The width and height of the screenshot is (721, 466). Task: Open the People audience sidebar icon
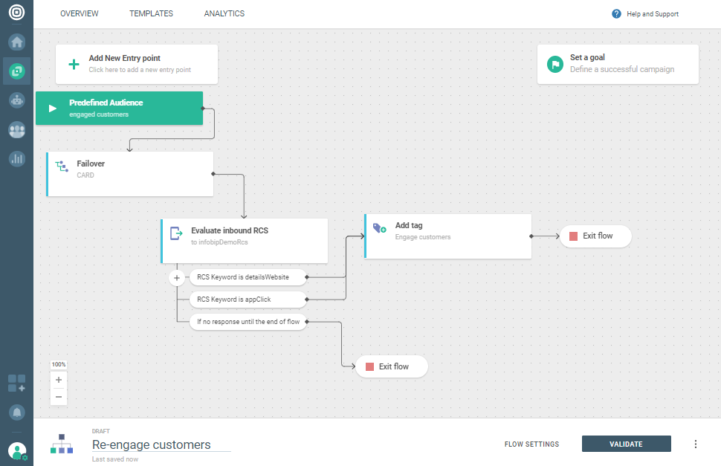(x=16, y=129)
